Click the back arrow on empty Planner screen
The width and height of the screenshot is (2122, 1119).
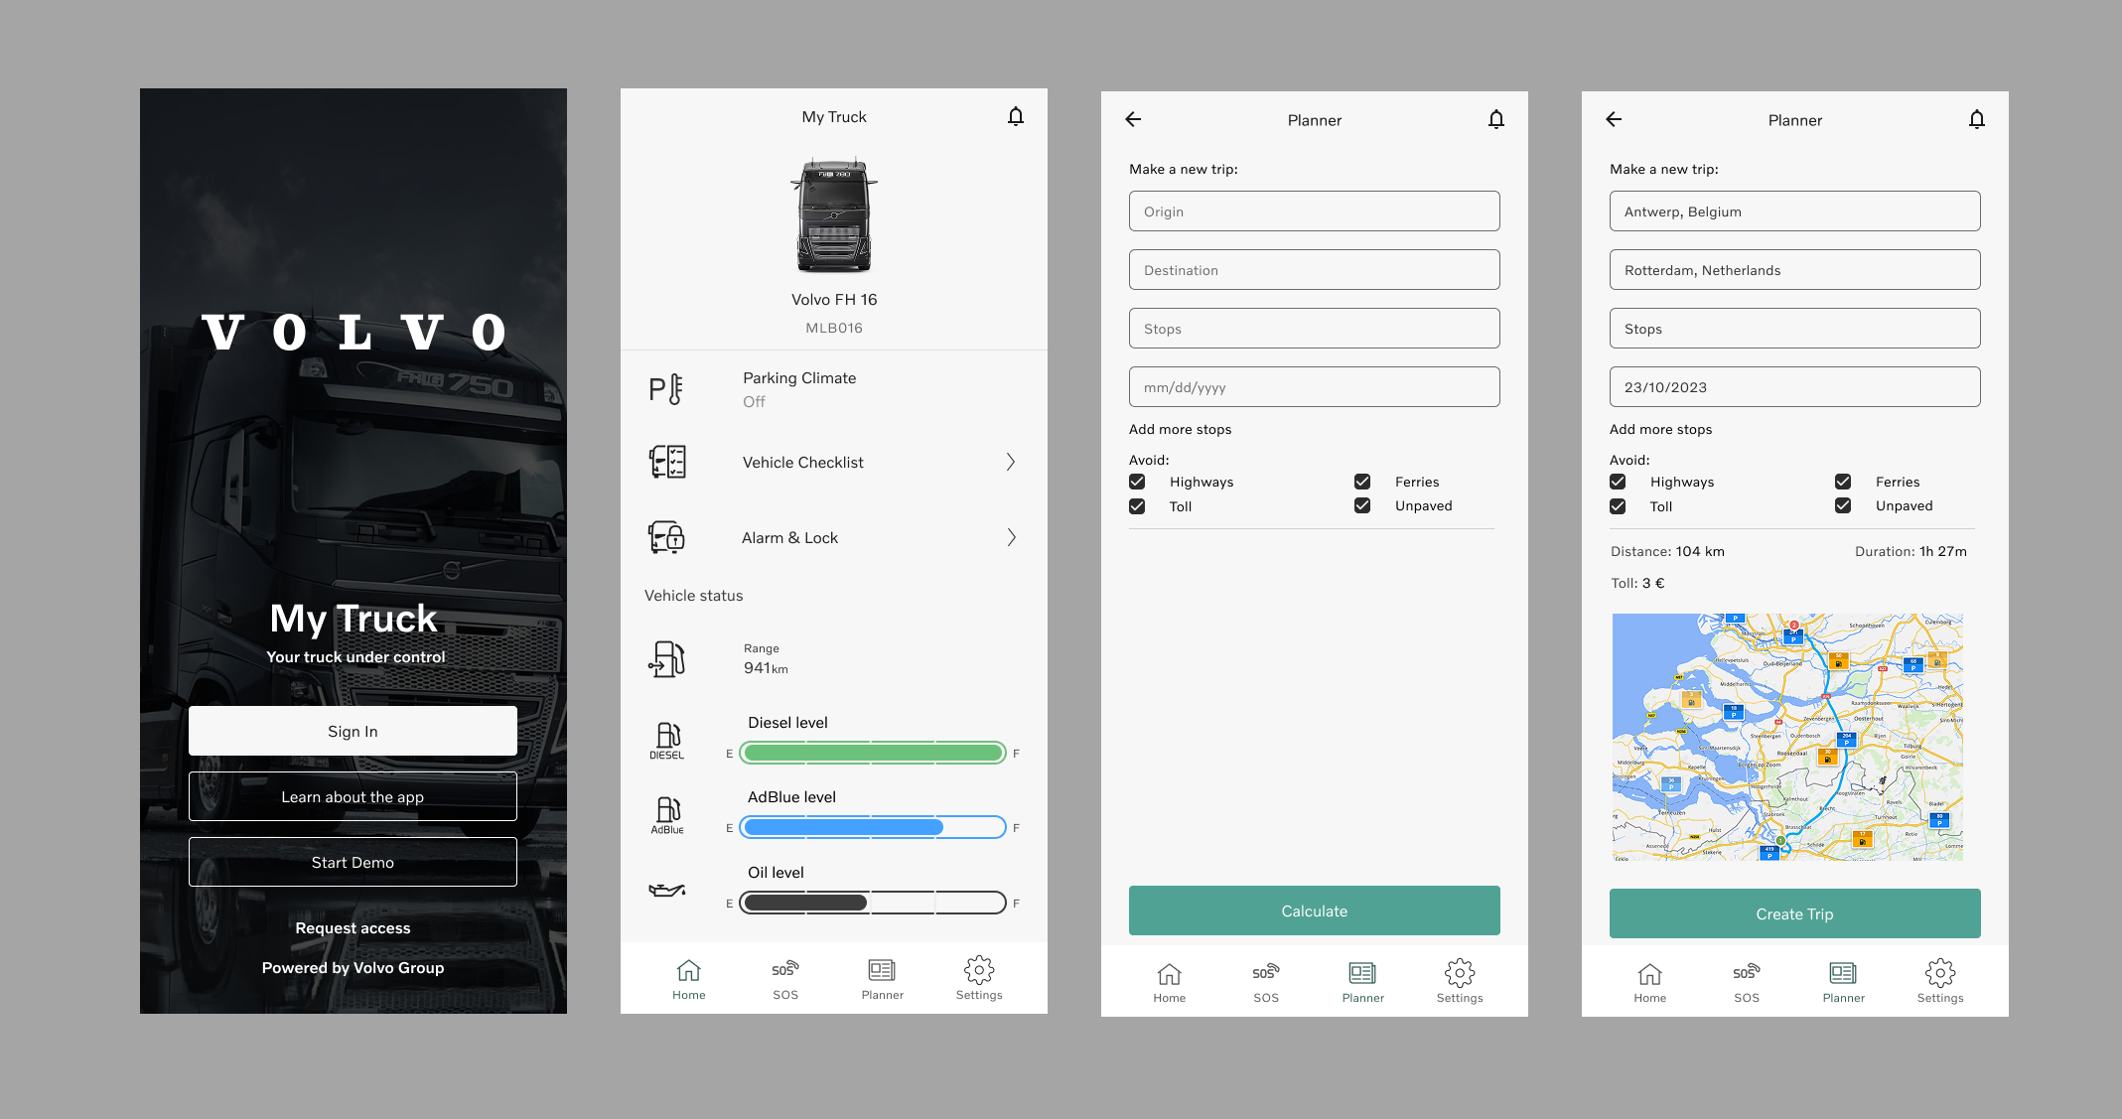coord(1133,119)
